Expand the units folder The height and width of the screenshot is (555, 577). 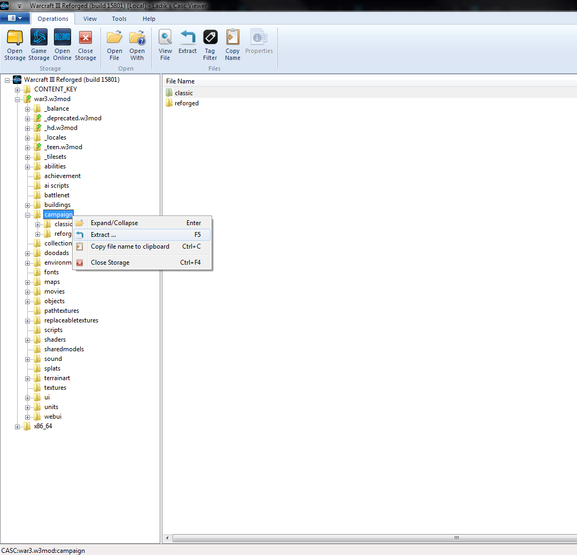tap(28, 407)
